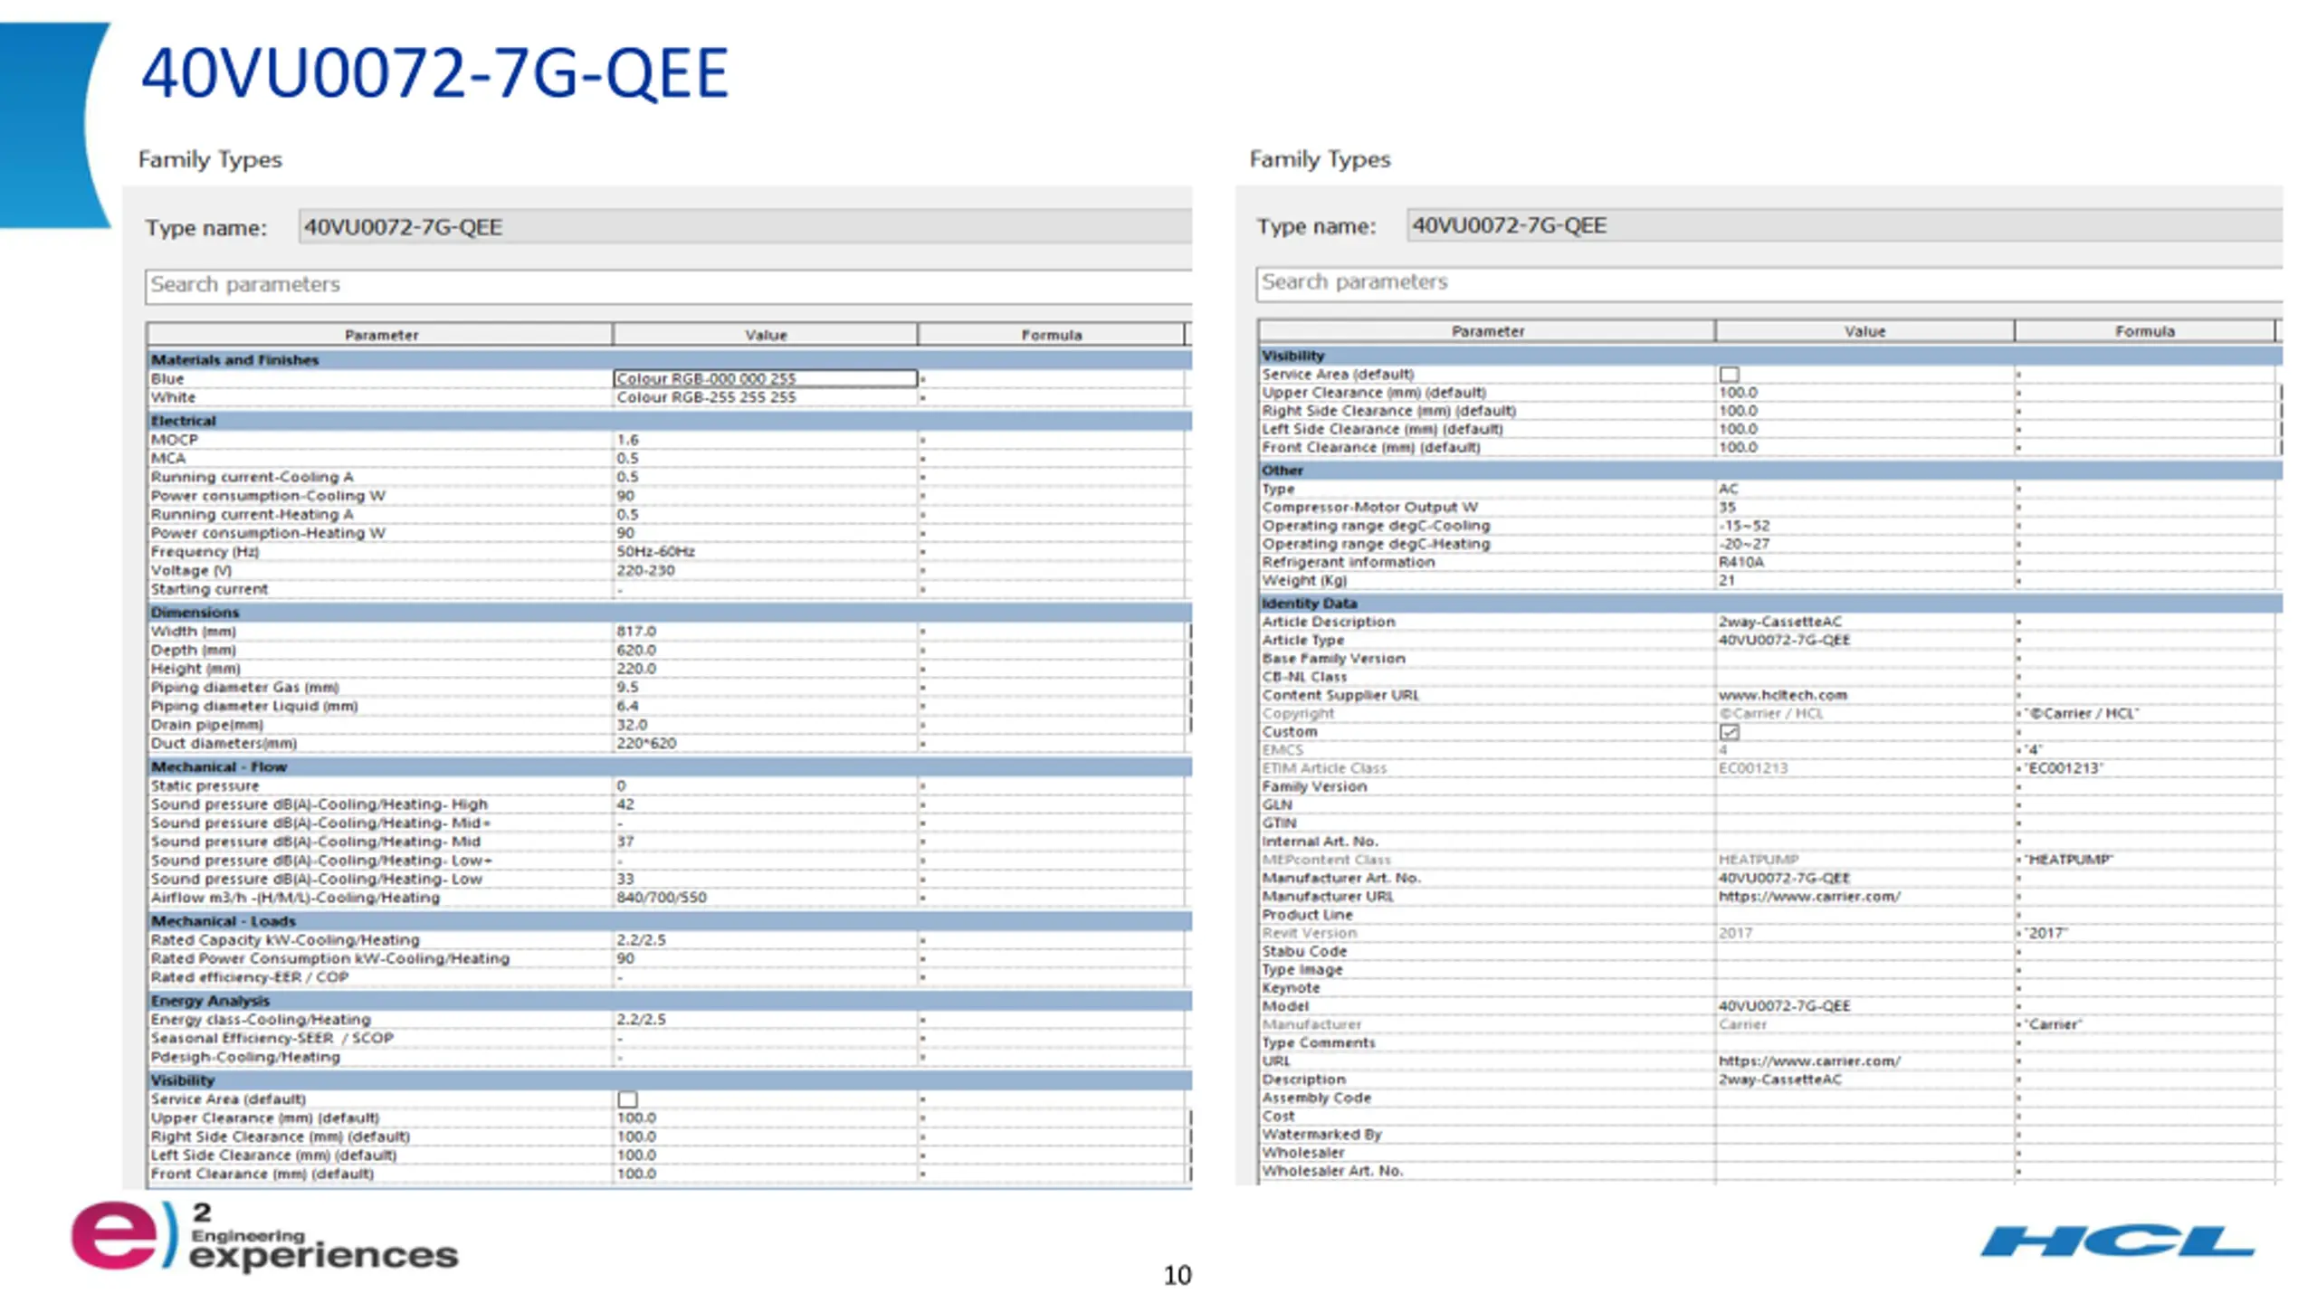Select the Copyright formula "©Carrier / HCL"
The width and height of the screenshot is (2317, 1303).
pos(2082,713)
